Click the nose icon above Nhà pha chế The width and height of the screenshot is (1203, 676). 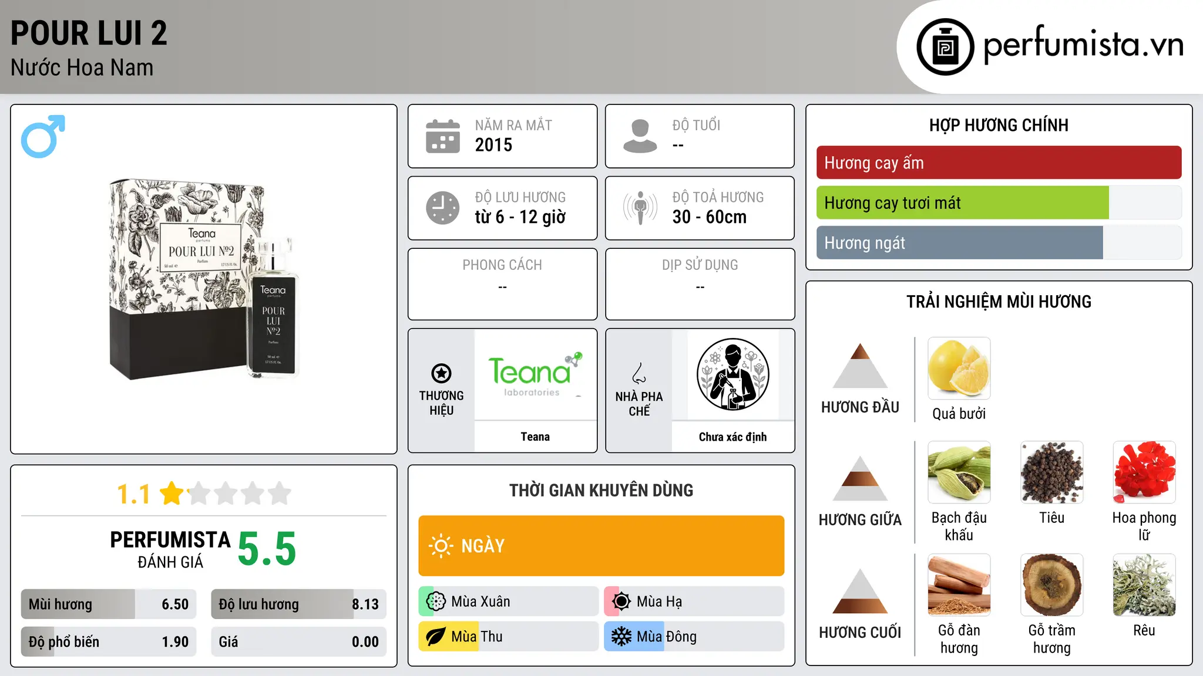(x=639, y=373)
